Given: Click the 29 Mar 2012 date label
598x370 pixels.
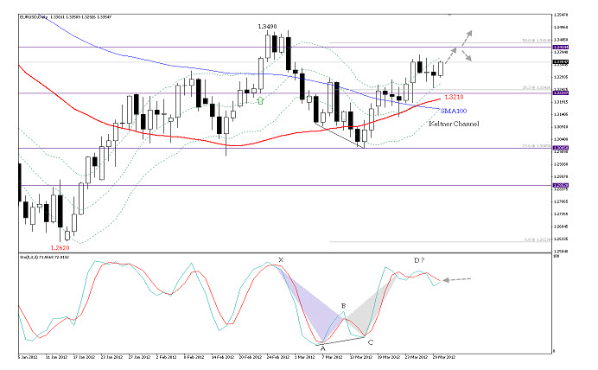Looking at the screenshot, I should click(444, 357).
